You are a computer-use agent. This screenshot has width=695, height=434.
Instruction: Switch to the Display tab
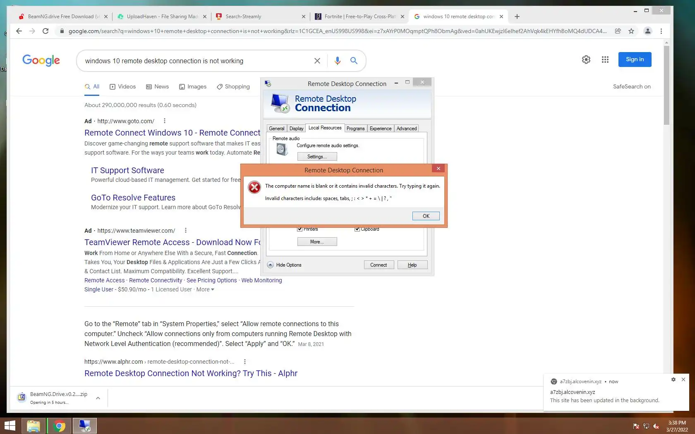pos(296,129)
